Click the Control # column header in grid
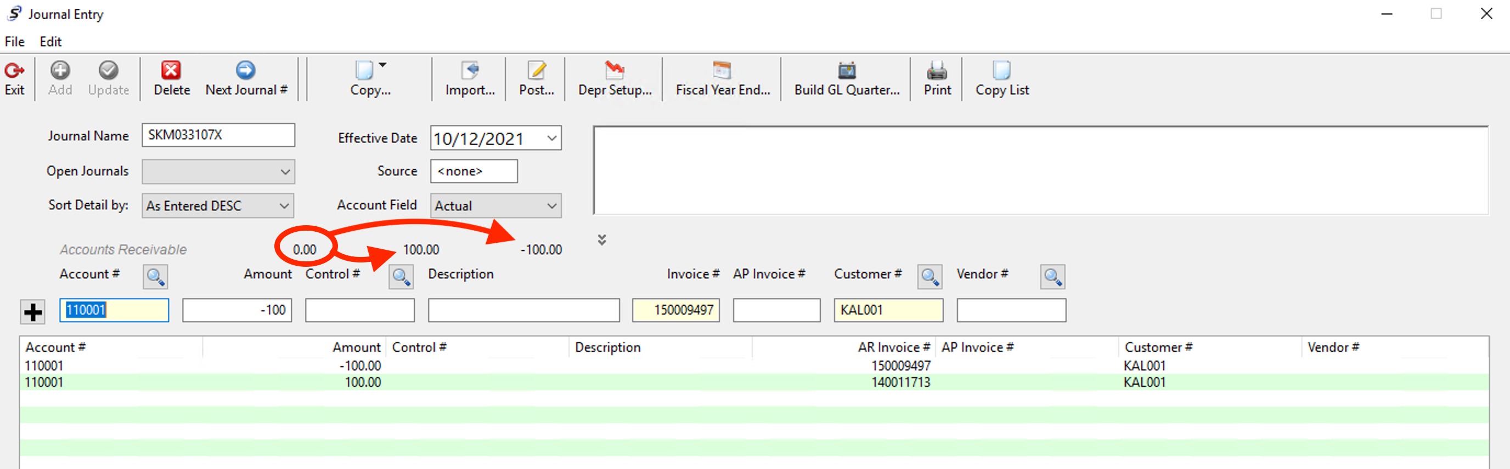The image size is (1510, 469). coord(477,347)
